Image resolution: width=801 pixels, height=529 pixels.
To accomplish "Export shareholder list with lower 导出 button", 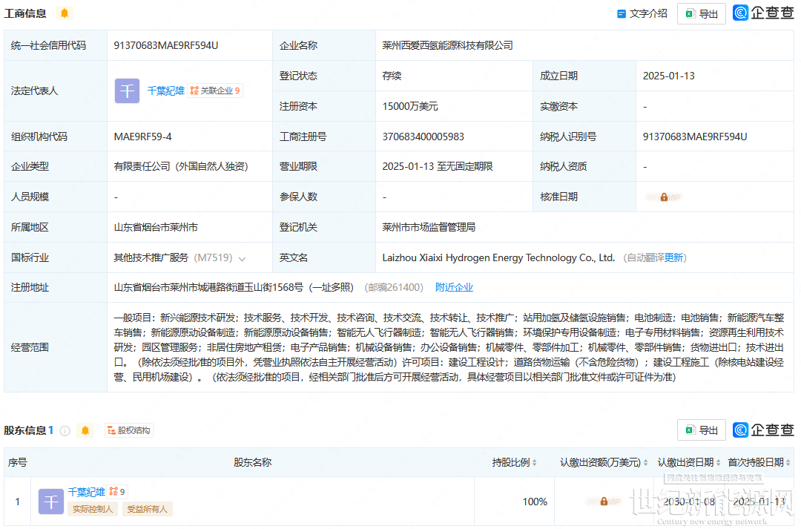I will (702, 430).
